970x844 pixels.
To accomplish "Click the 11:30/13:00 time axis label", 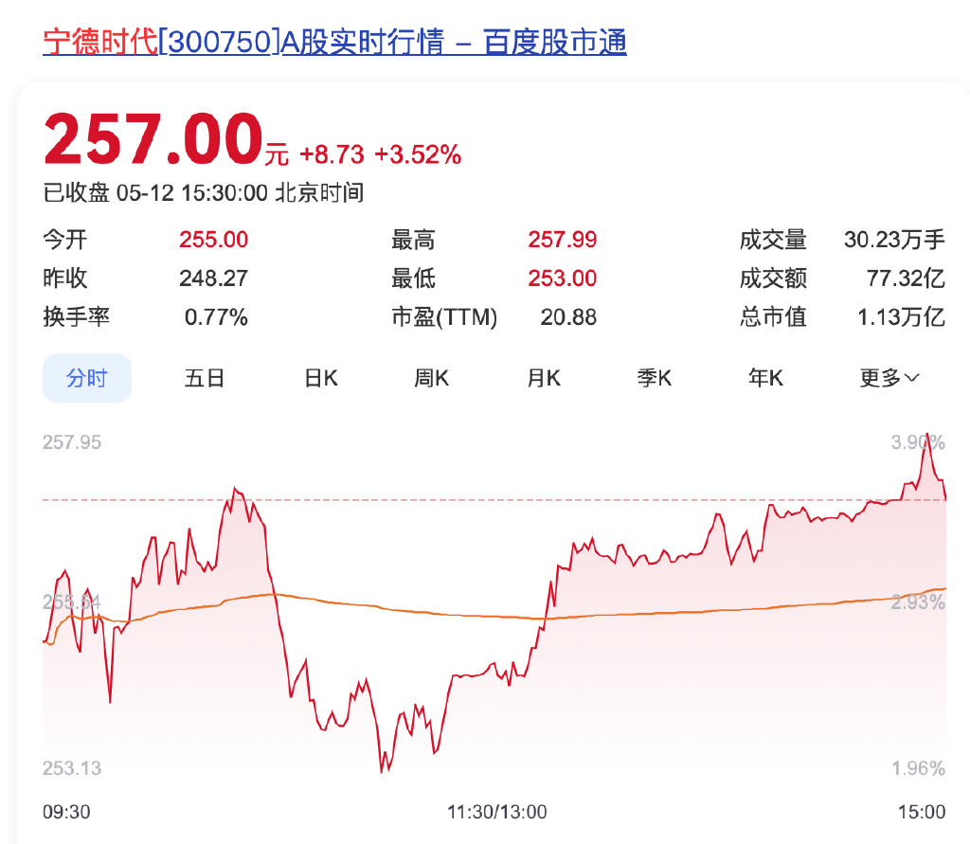I will point(496,811).
